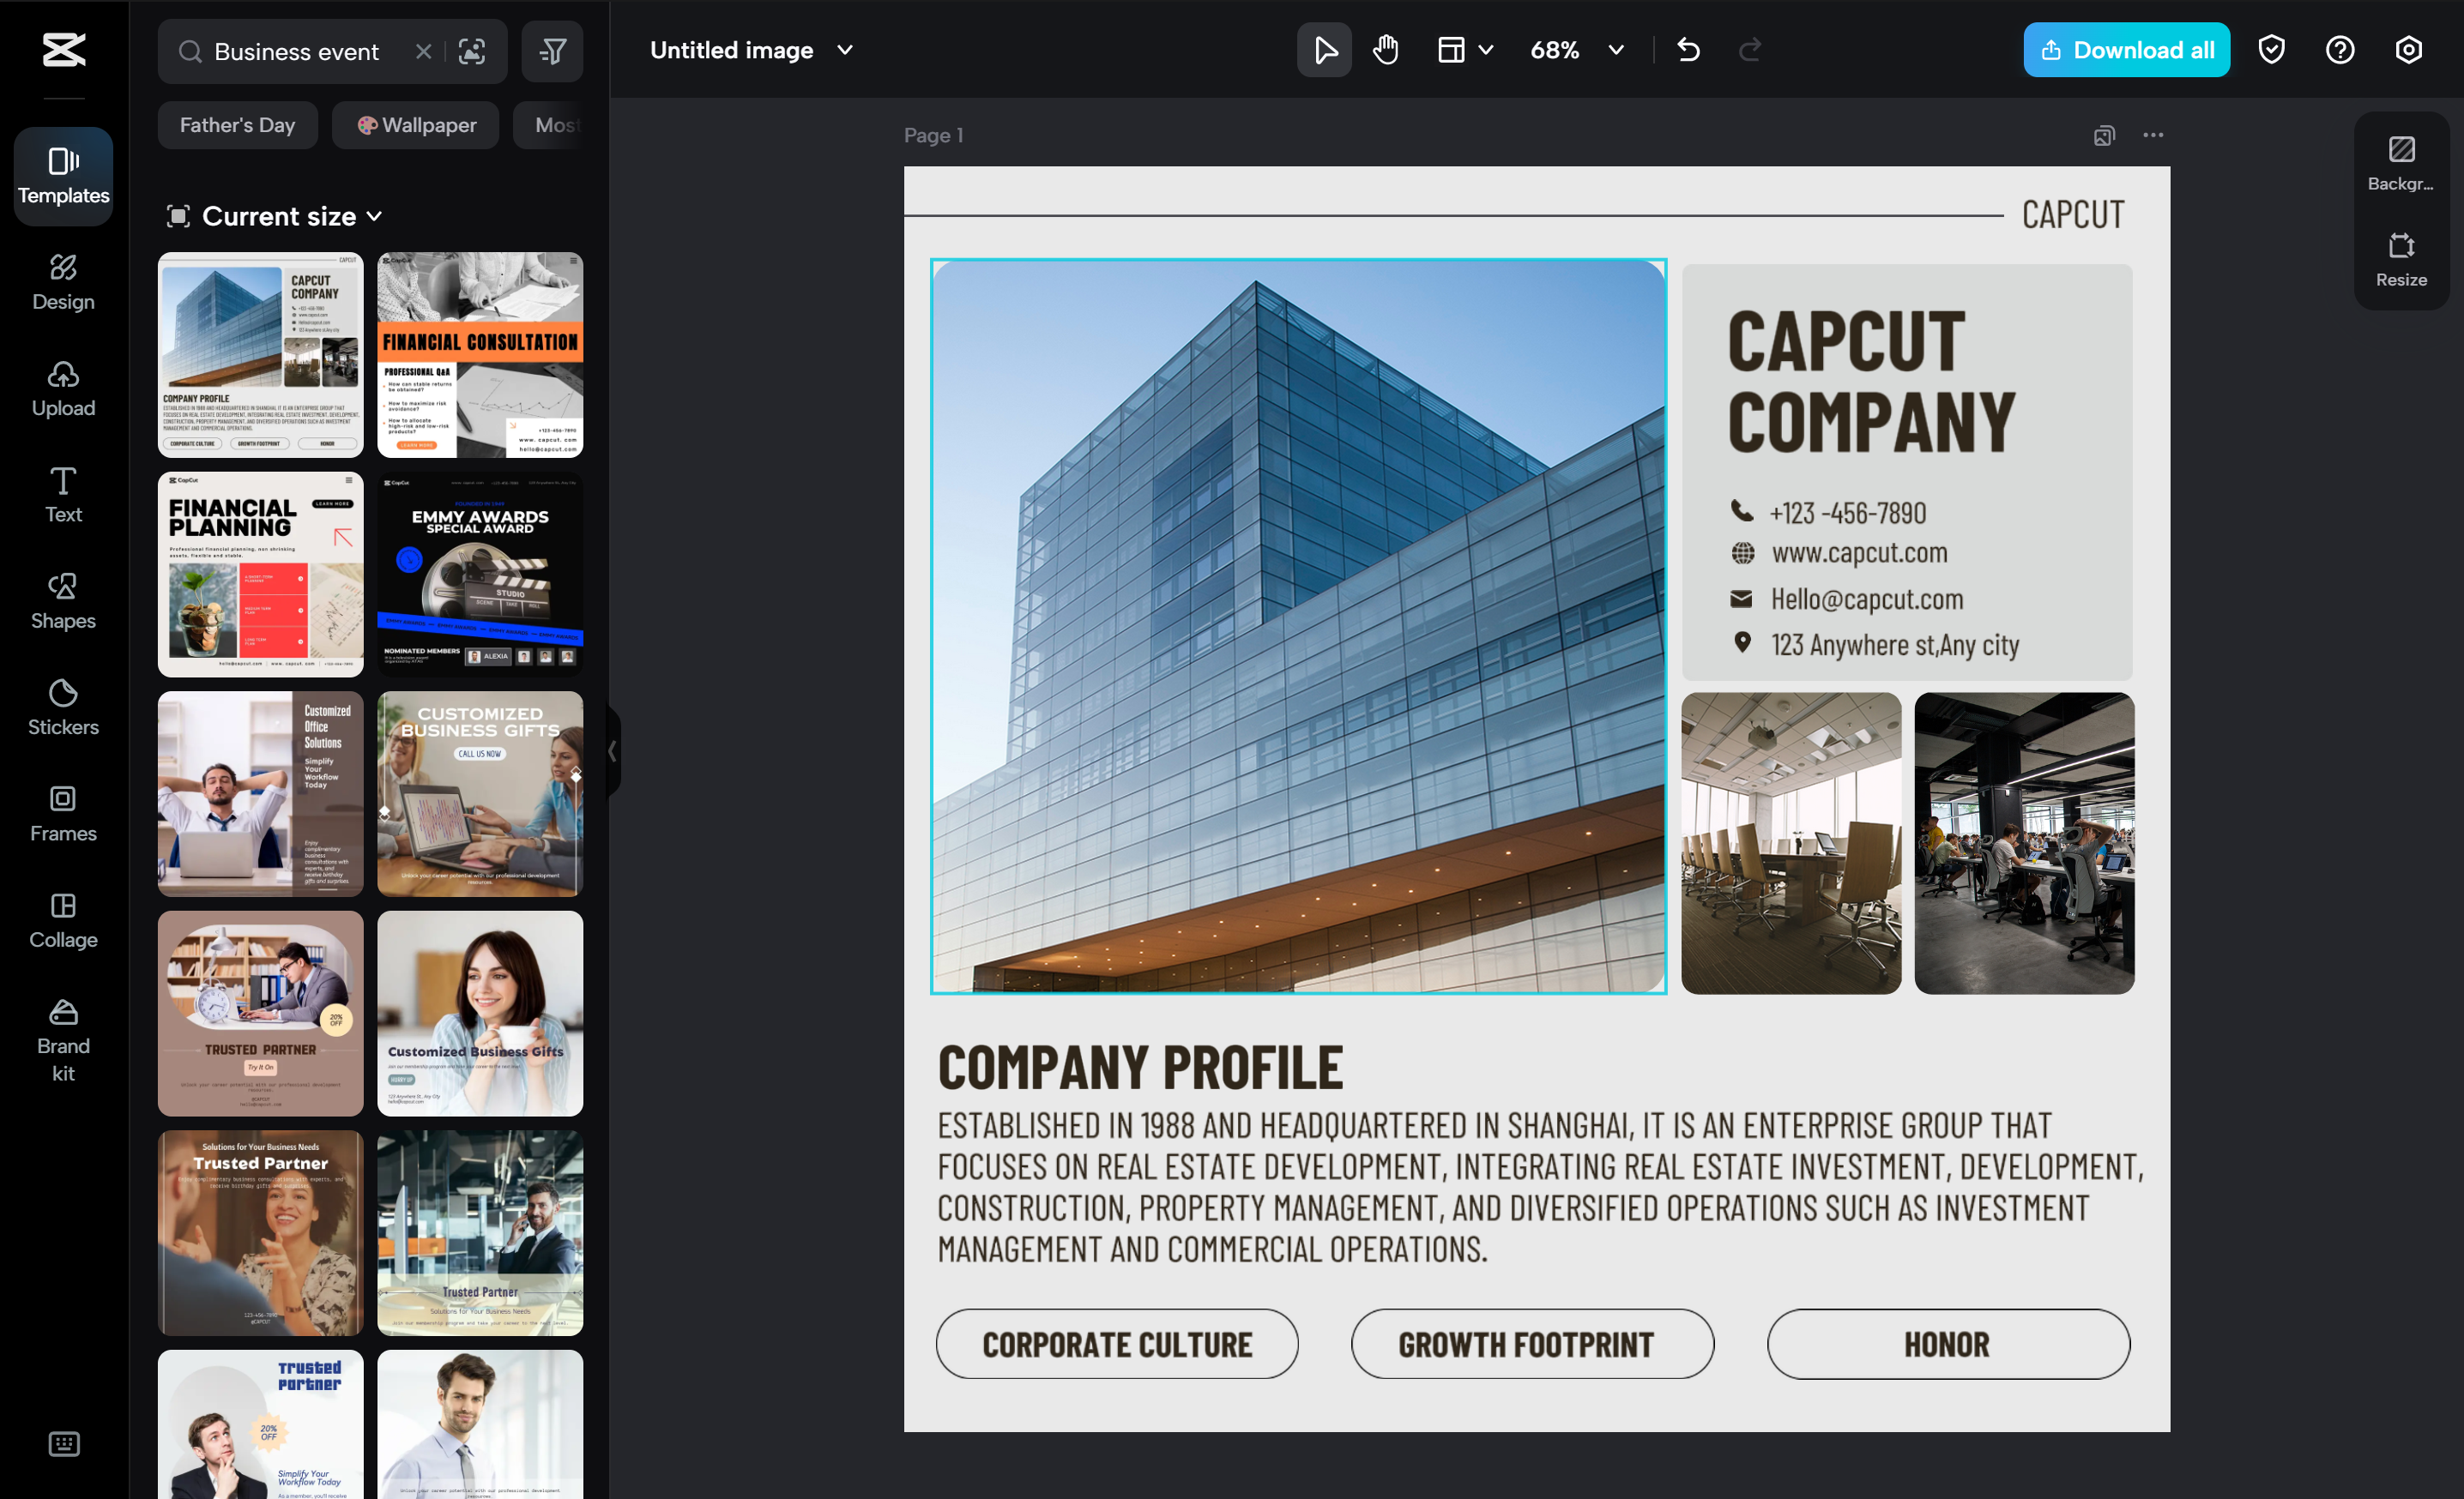Collapse the templates side panel
The width and height of the screenshot is (2464, 1499).
pos(612,751)
